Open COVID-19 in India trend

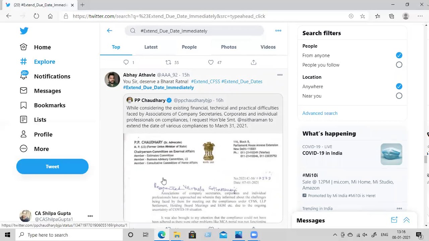pyautogui.click(x=322, y=153)
